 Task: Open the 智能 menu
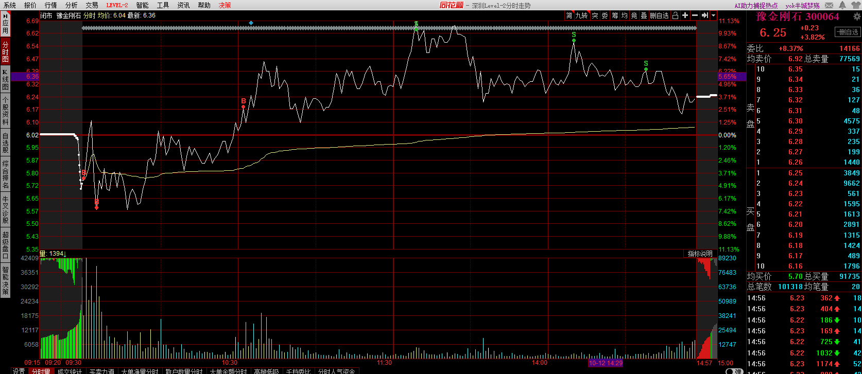[143, 5]
